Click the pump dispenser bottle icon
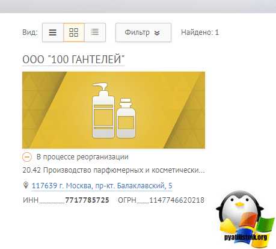This screenshot has height=249, width=276. point(103,110)
